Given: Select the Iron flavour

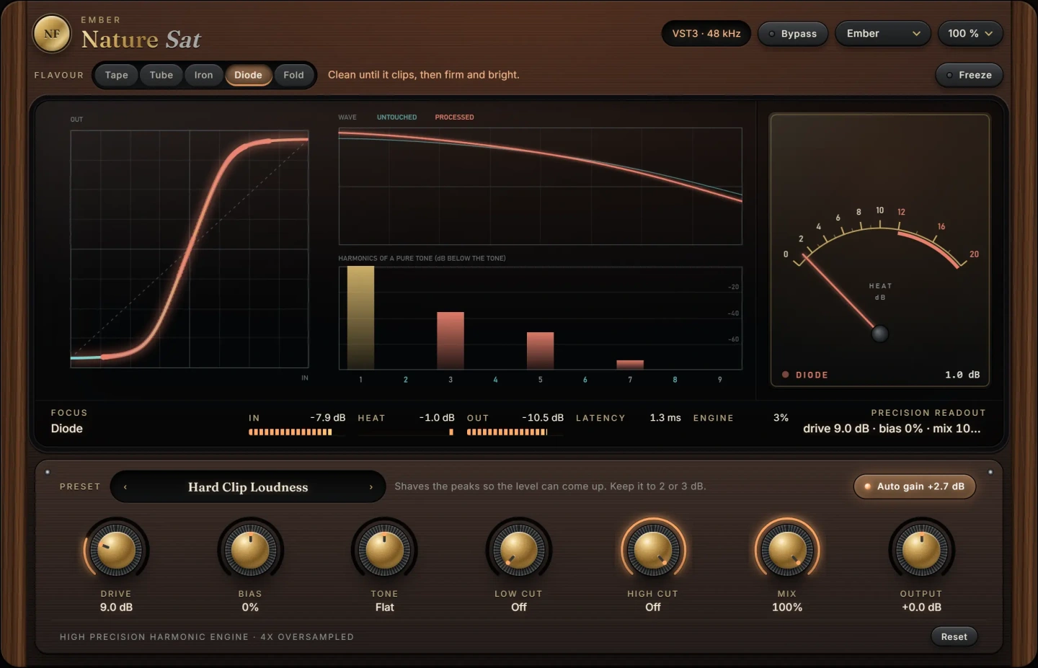Looking at the screenshot, I should click(203, 75).
